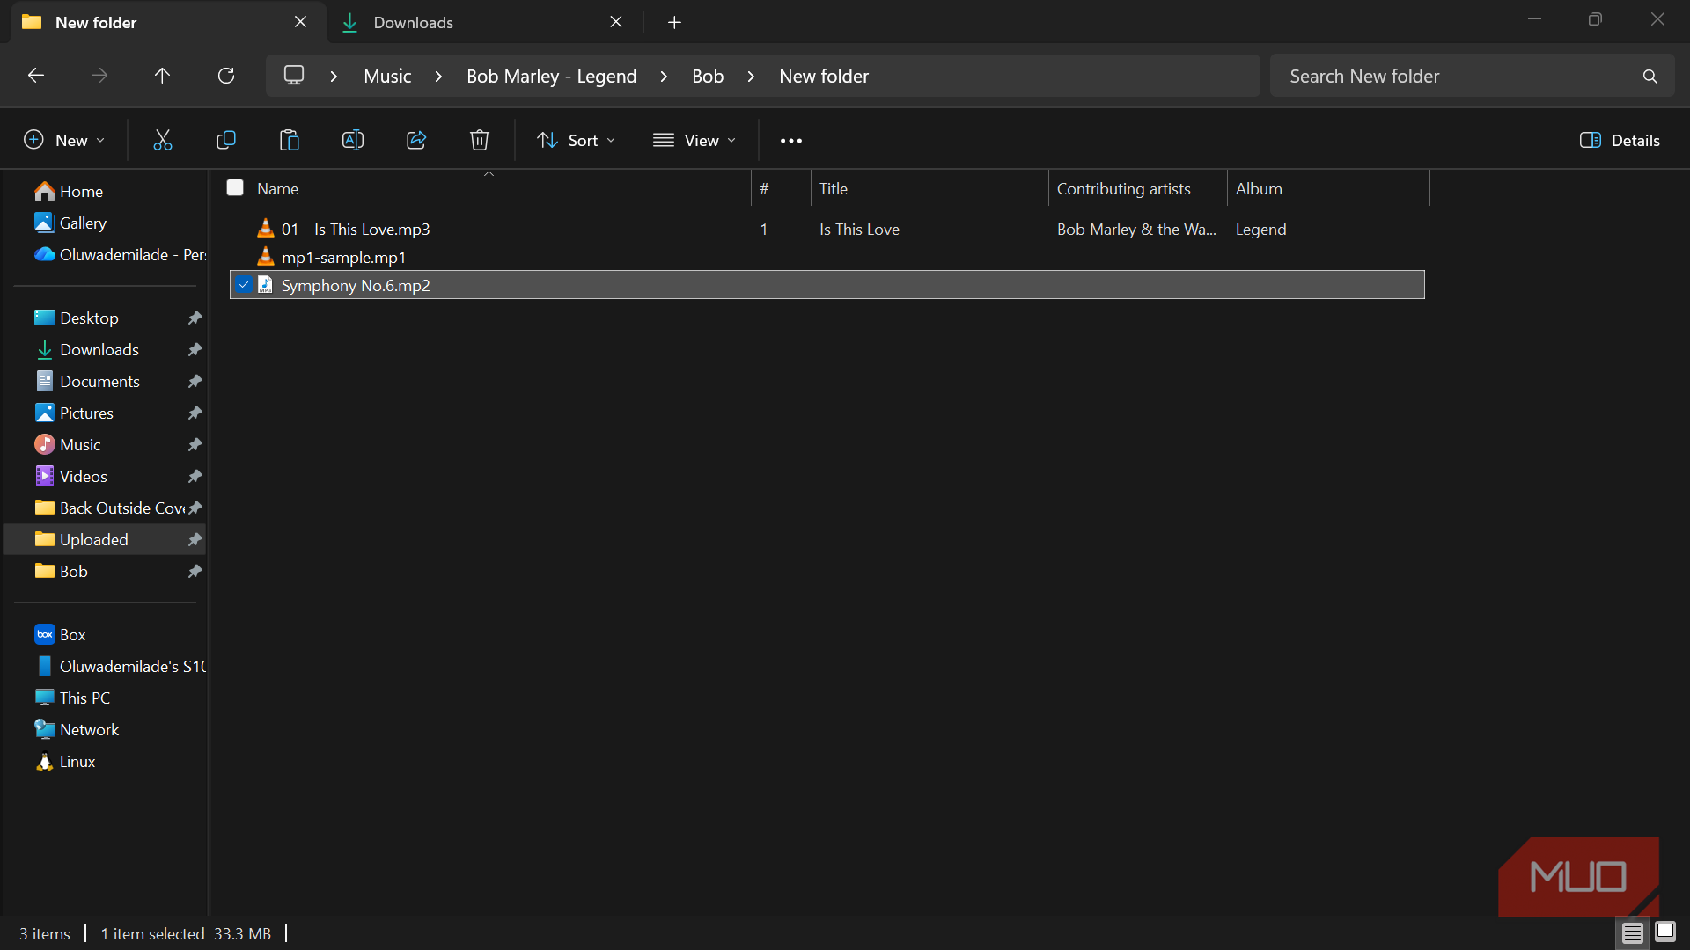The image size is (1690, 950).
Task: Click the Share icon in toolbar
Action: (x=416, y=140)
